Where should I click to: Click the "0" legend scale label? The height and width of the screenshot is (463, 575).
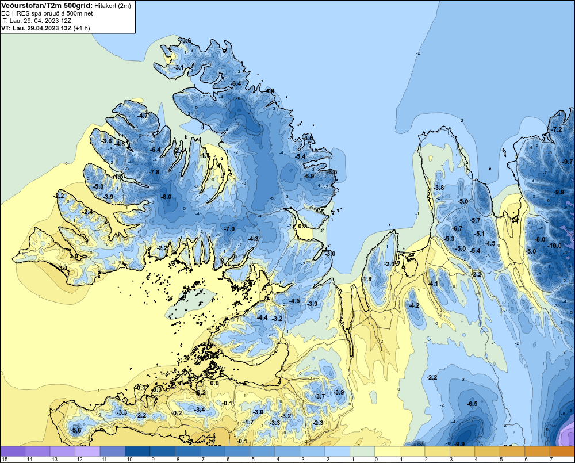point(376,460)
